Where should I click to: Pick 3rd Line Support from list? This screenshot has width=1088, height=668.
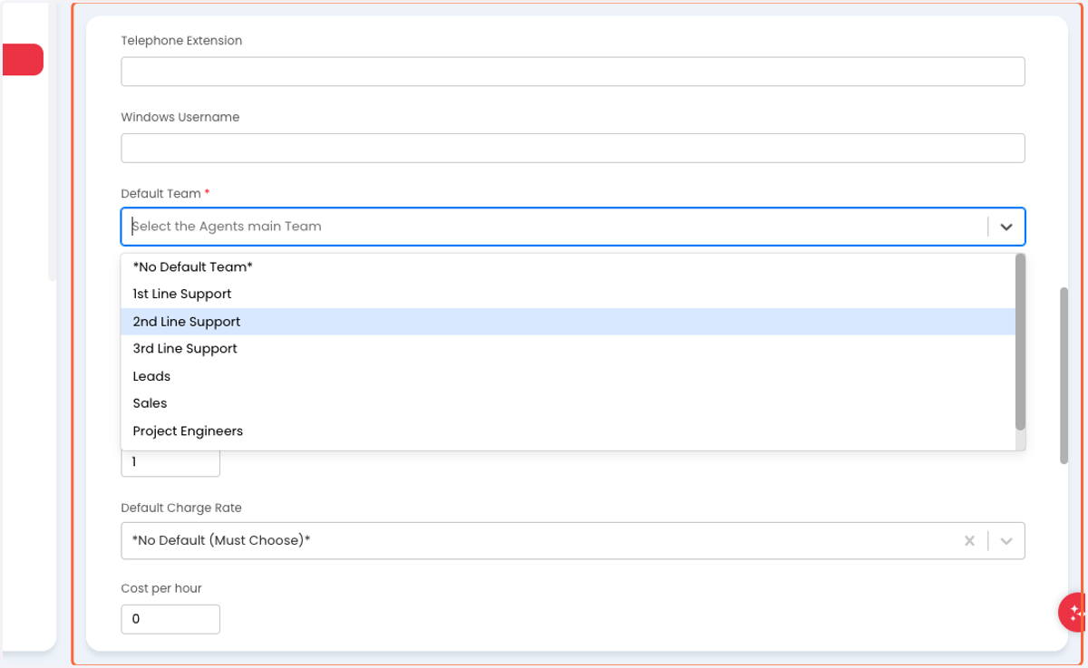(x=568, y=348)
